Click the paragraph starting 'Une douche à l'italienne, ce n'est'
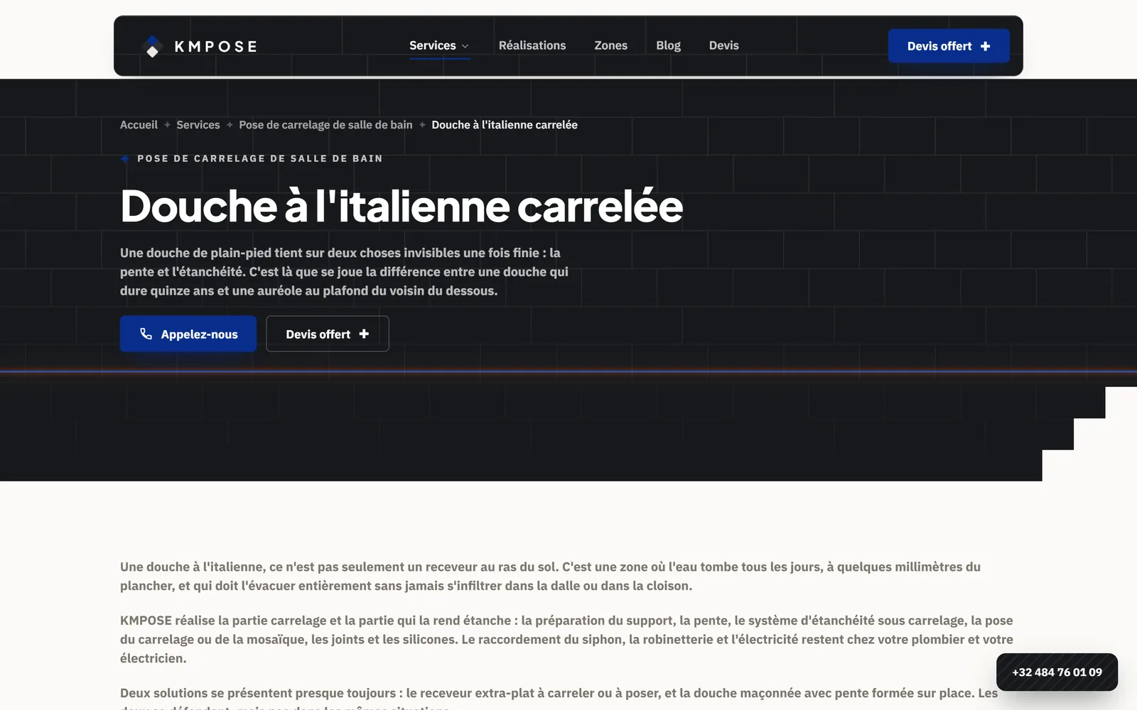The height and width of the screenshot is (710, 1137). 550,577
